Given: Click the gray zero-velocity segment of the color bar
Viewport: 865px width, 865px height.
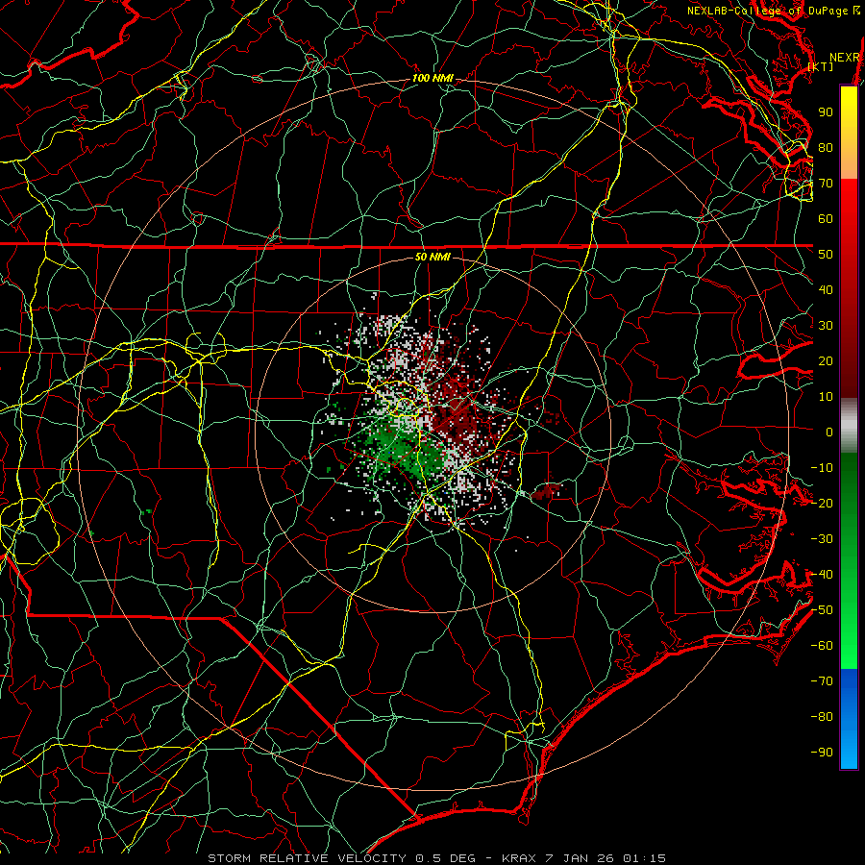Looking at the screenshot, I should [849, 425].
